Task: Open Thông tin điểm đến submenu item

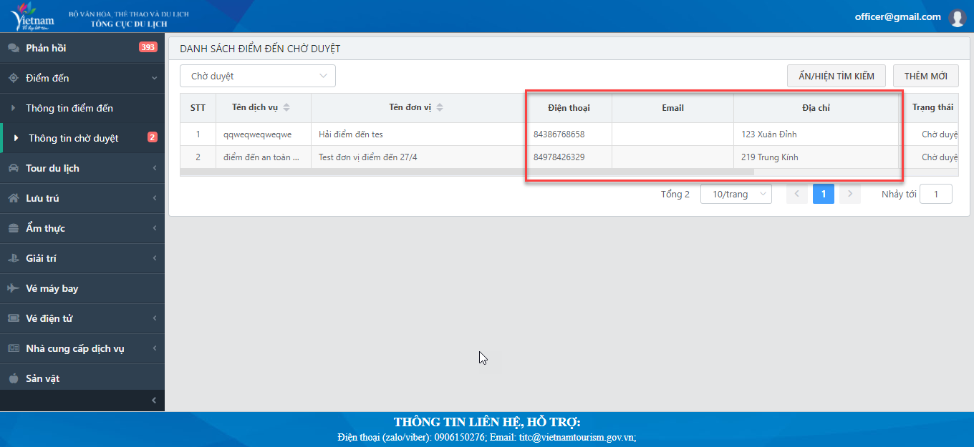Action: tap(69, 108)
